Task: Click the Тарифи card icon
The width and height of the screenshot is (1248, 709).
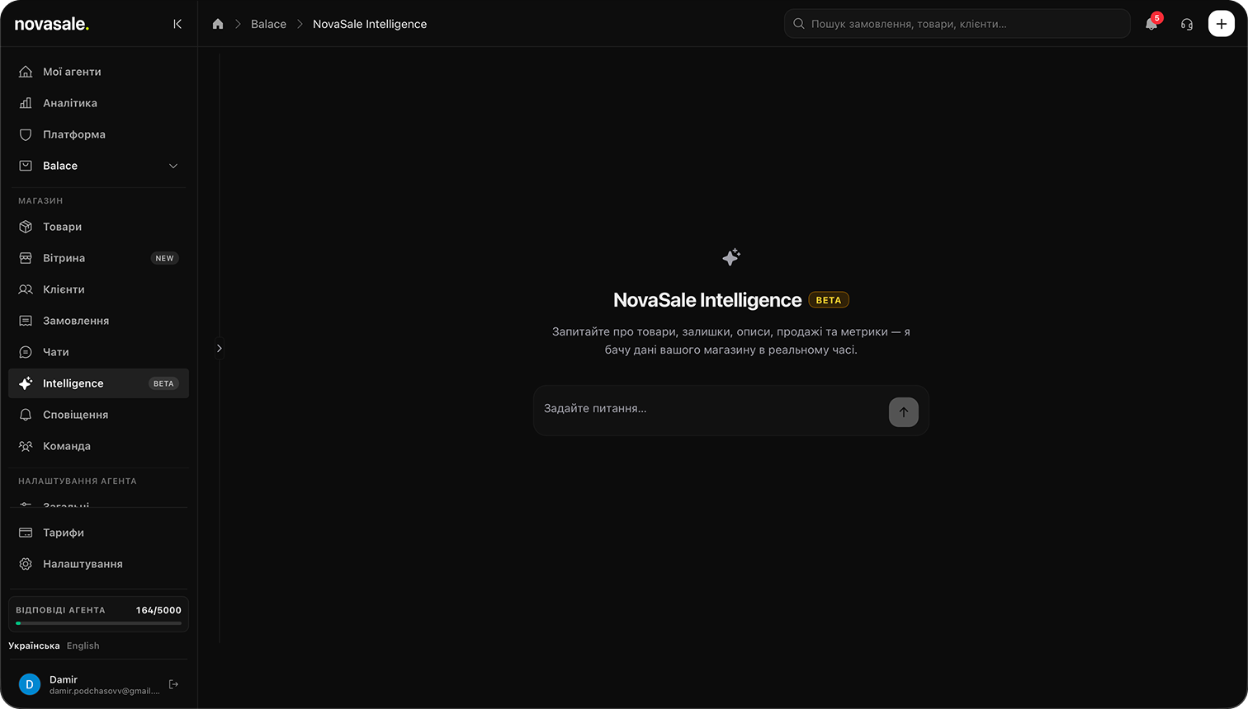Action: coord(26,533)
